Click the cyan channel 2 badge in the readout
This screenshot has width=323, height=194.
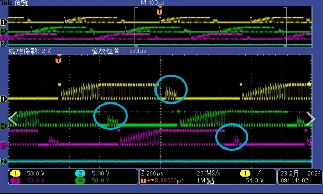pos(80,174)
